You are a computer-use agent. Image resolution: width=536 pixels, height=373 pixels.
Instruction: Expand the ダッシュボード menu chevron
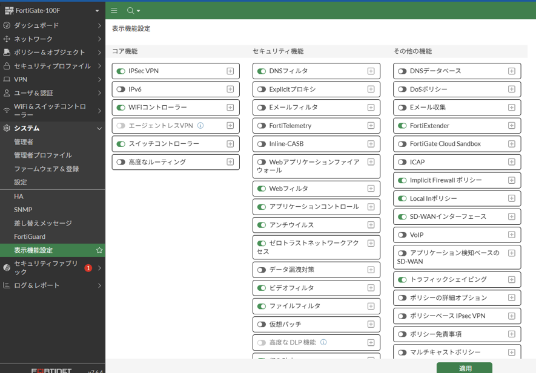[99, 25]
